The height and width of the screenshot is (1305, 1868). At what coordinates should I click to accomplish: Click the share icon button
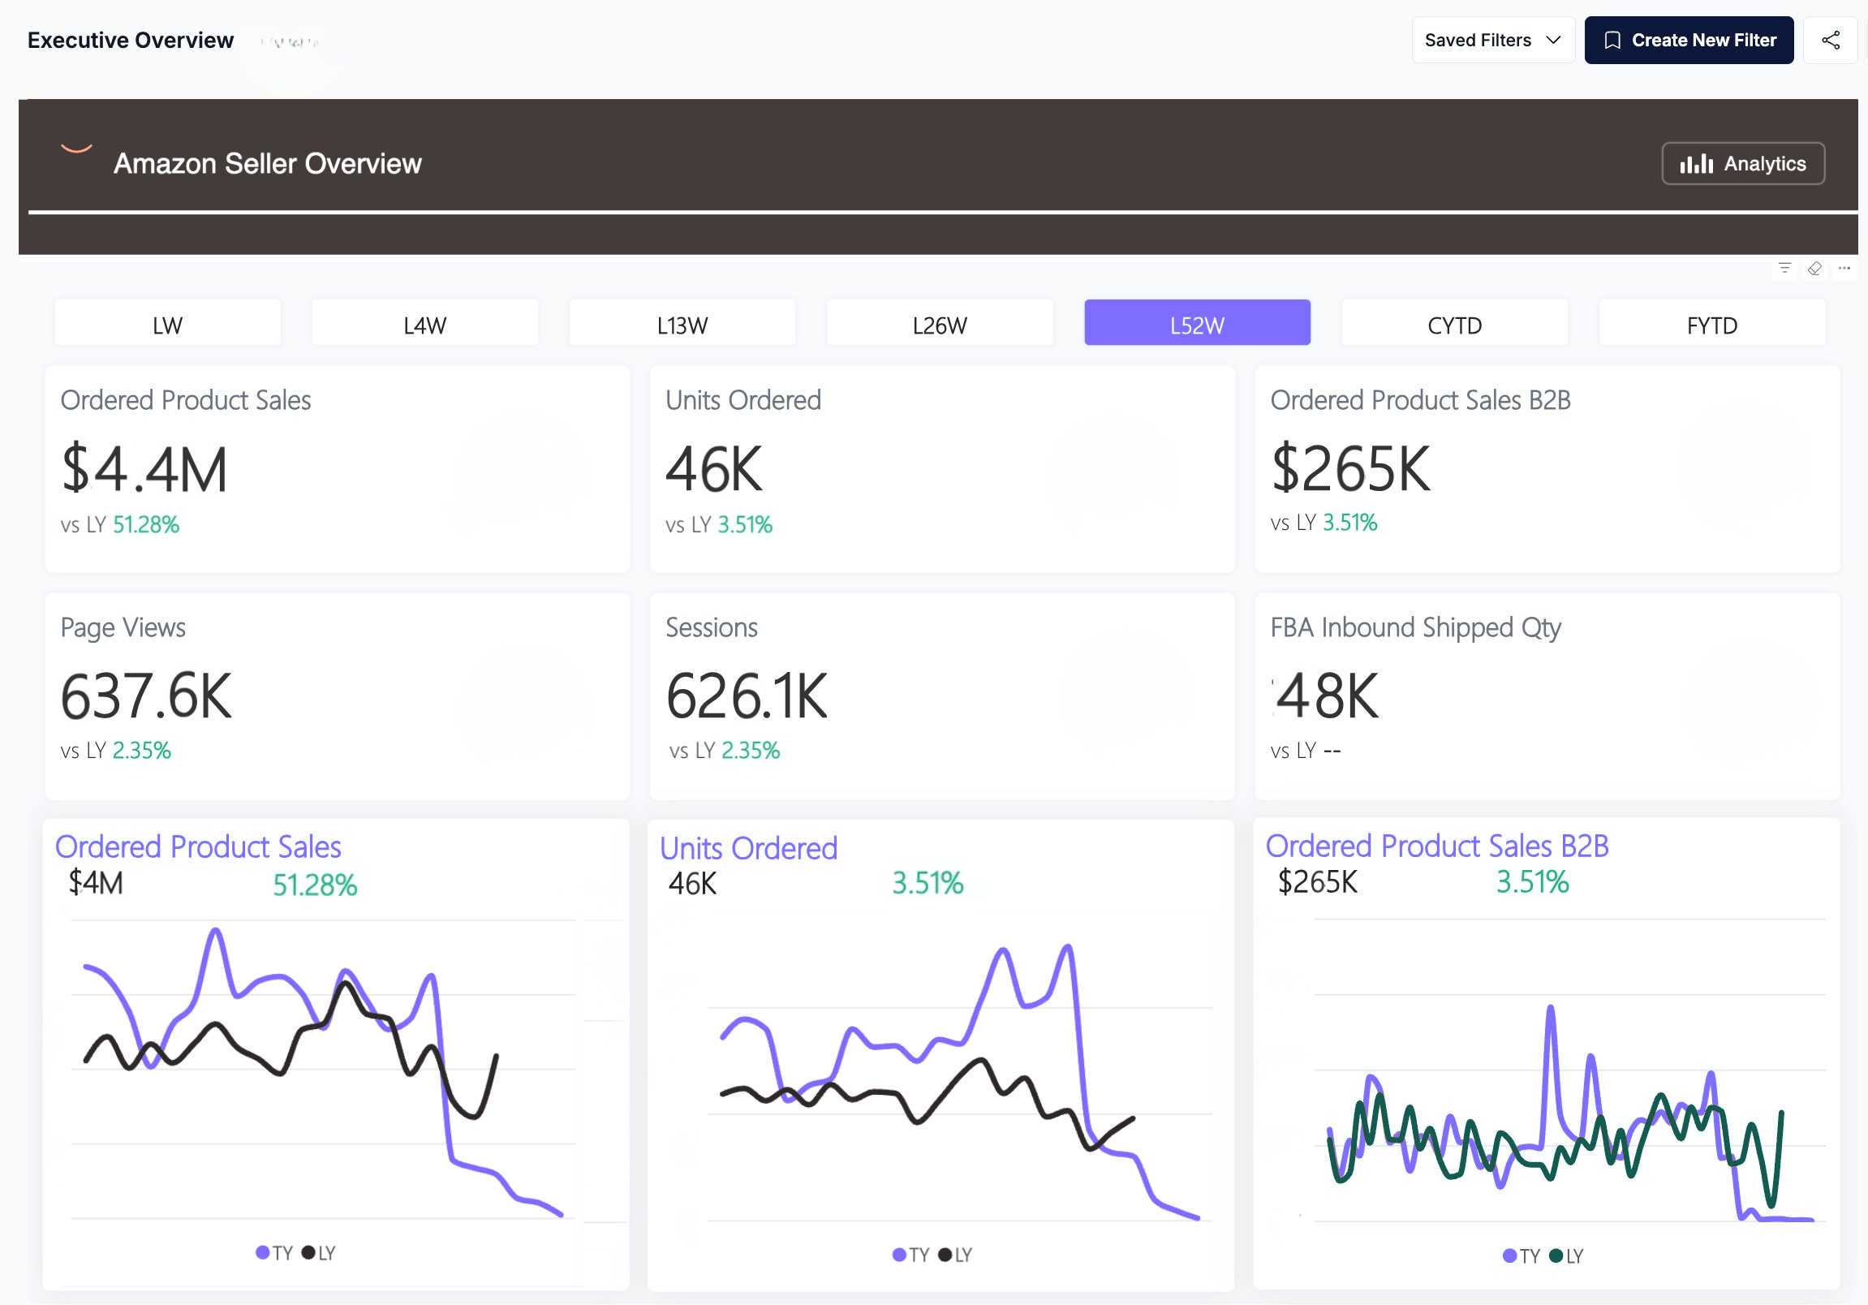[x=1830, y=40]
